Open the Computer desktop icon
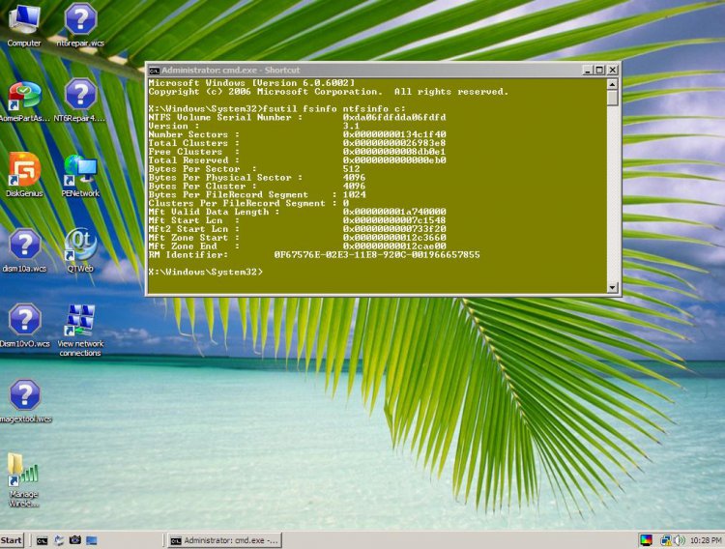This screenshot has width=725, height=549. coord(23,25)
